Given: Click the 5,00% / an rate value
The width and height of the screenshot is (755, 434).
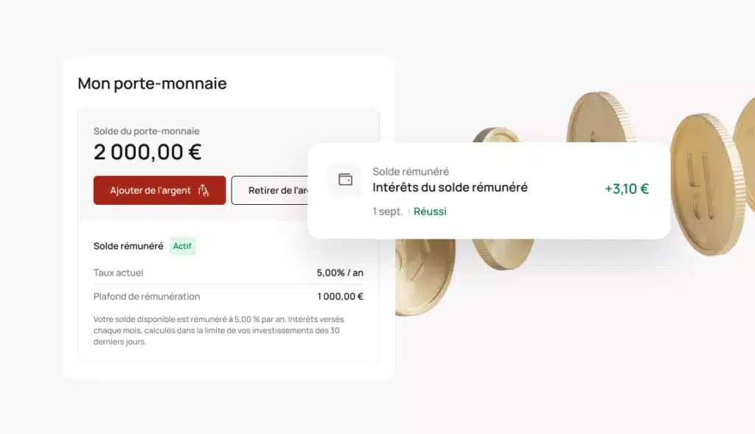Looking at the screenshot, I should tap(340, 273).
